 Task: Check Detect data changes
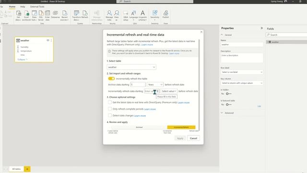110,115
